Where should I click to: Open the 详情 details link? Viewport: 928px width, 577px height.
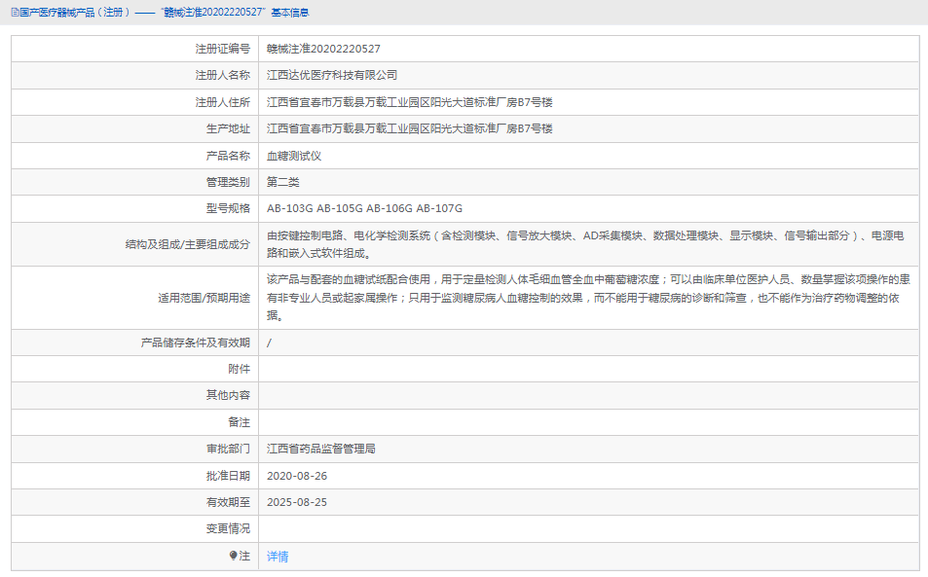click(278, 557)
